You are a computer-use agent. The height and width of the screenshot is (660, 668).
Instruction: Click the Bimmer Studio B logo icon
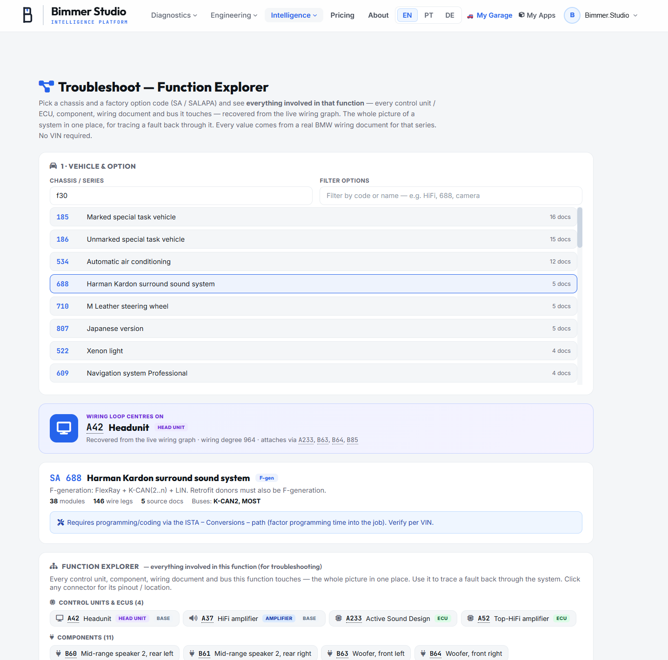tap(28, 15)
